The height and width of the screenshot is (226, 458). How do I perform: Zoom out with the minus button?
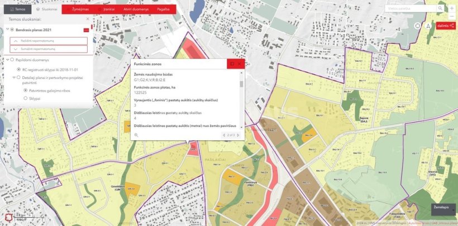[452, 17]
